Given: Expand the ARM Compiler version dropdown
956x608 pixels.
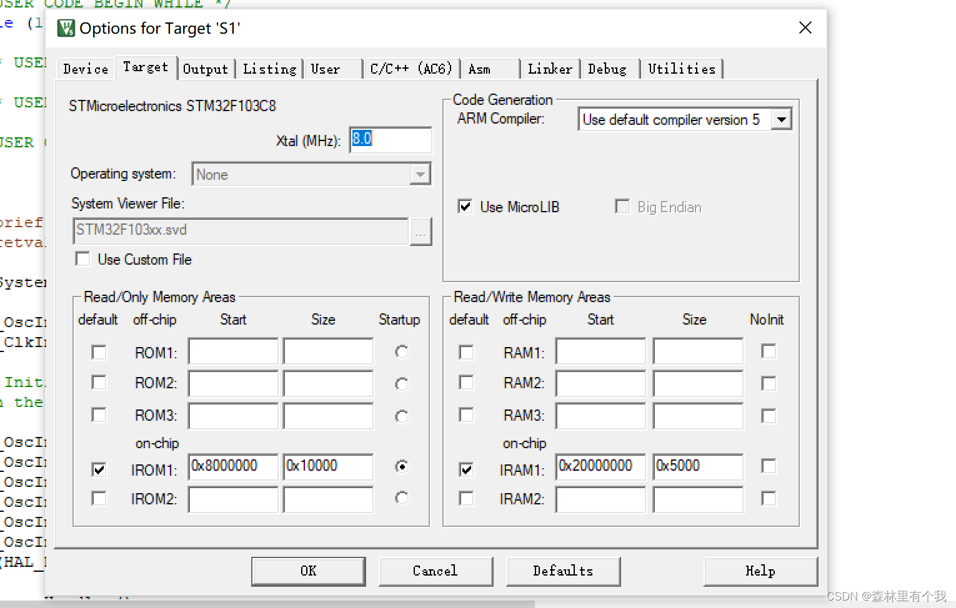Looking at the screenshot, I should click(x=781, y=119).
